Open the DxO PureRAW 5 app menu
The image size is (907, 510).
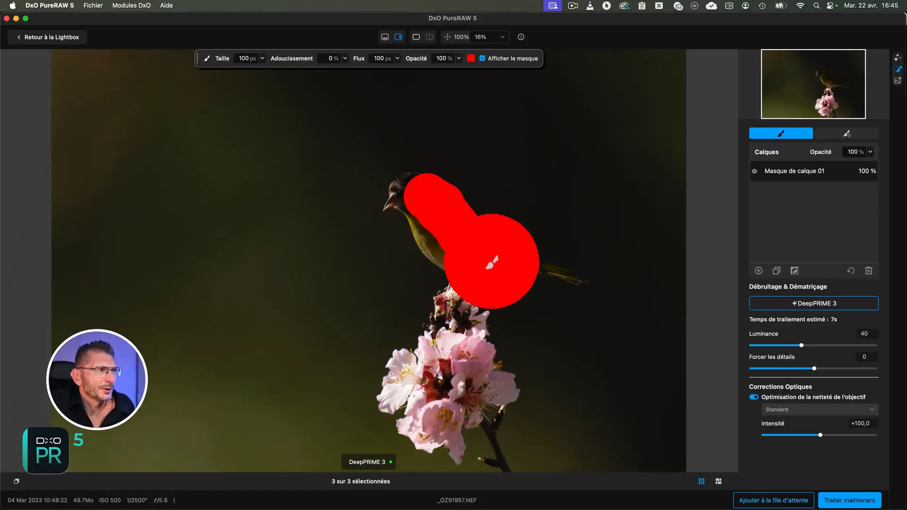click(x=50, y=5)
